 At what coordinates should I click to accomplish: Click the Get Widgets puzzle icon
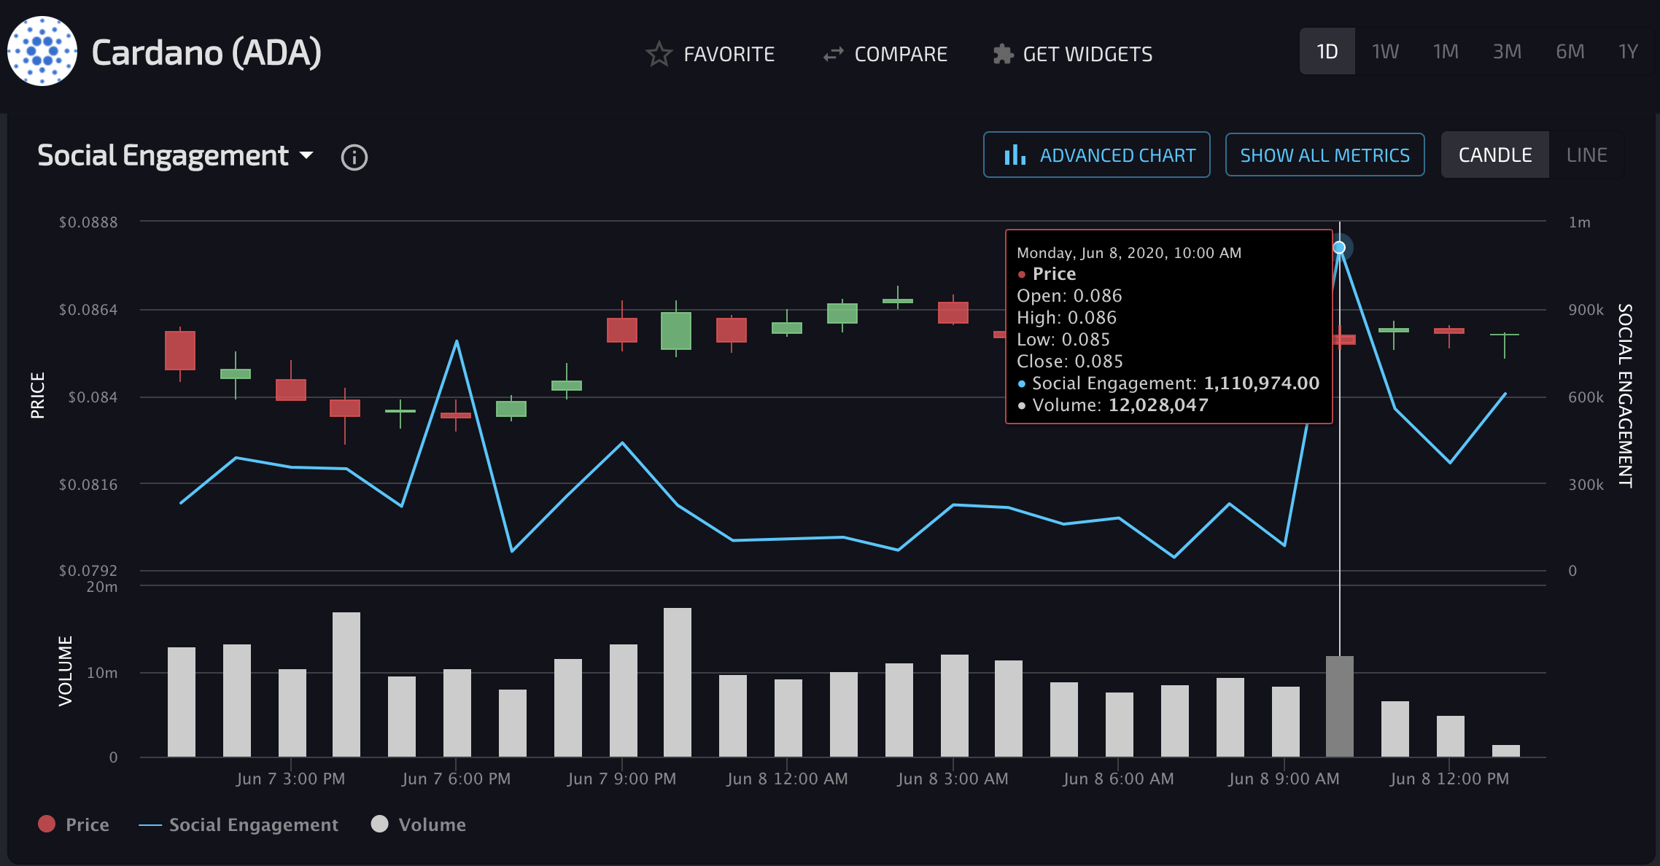click(x=1004, y=54)
